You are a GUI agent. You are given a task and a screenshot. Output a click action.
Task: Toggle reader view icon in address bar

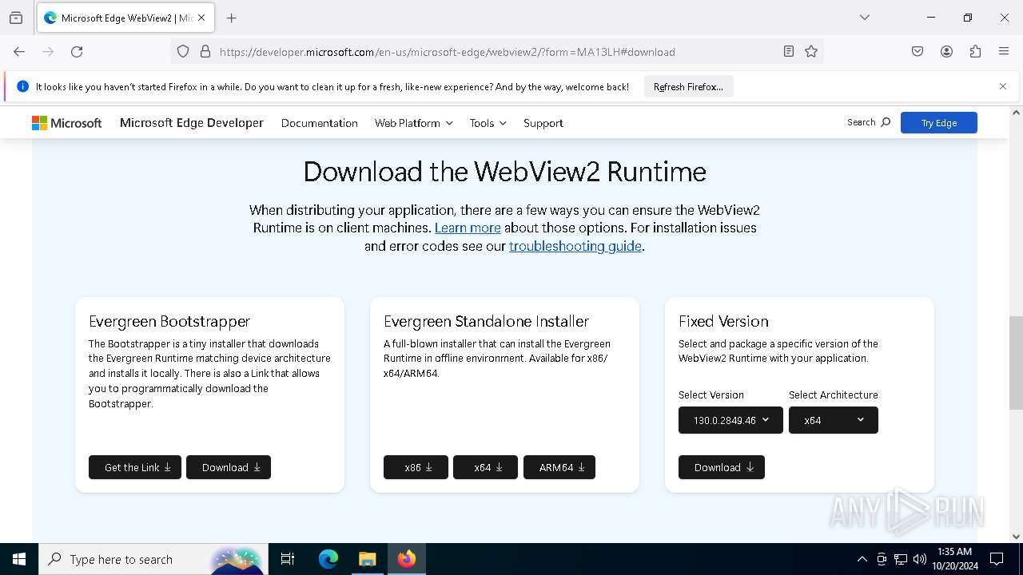789,52
